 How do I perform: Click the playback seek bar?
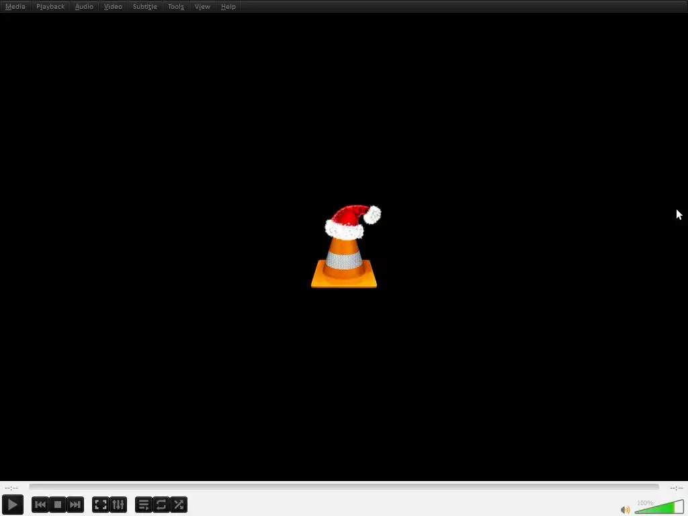click(x=344, y=486)
